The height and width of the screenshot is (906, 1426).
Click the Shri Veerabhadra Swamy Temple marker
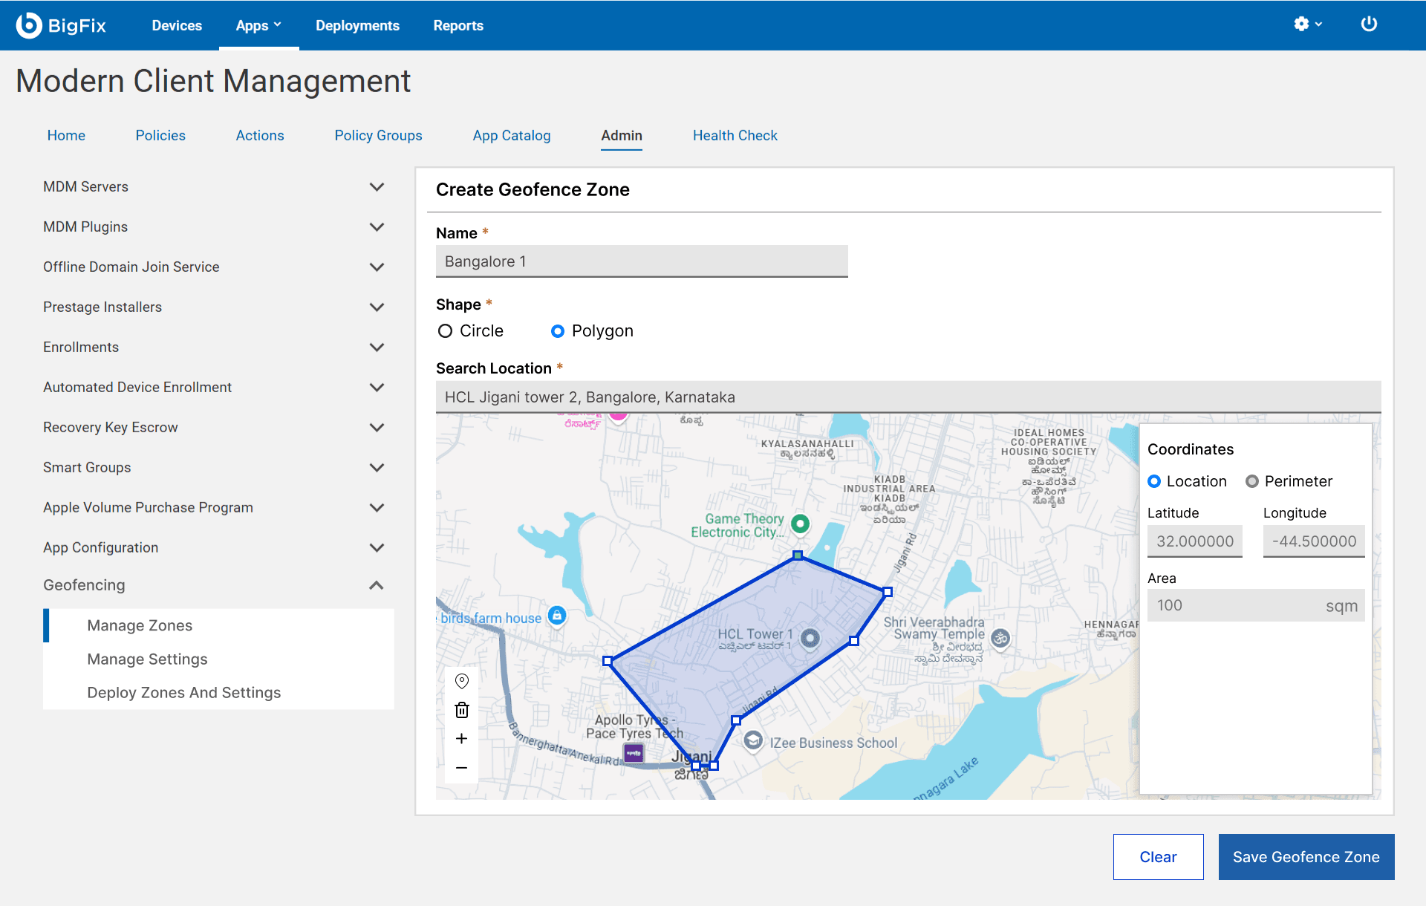point(1000,638)
